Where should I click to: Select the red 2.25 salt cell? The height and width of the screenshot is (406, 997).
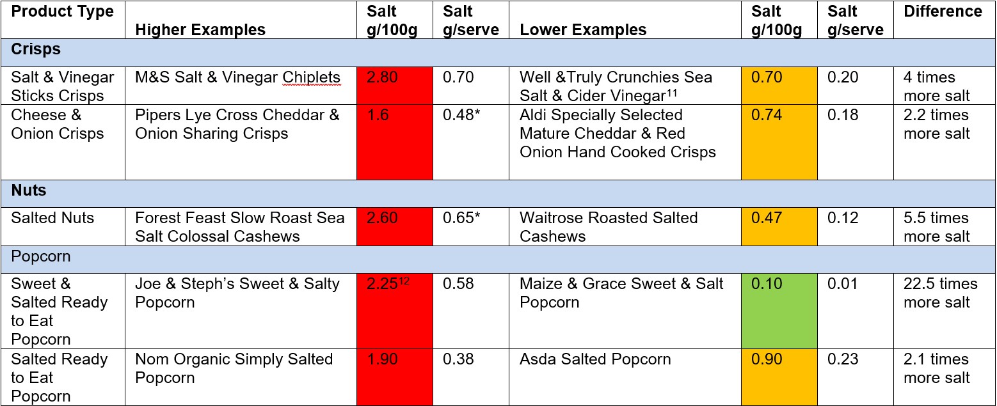coord(395,311)
